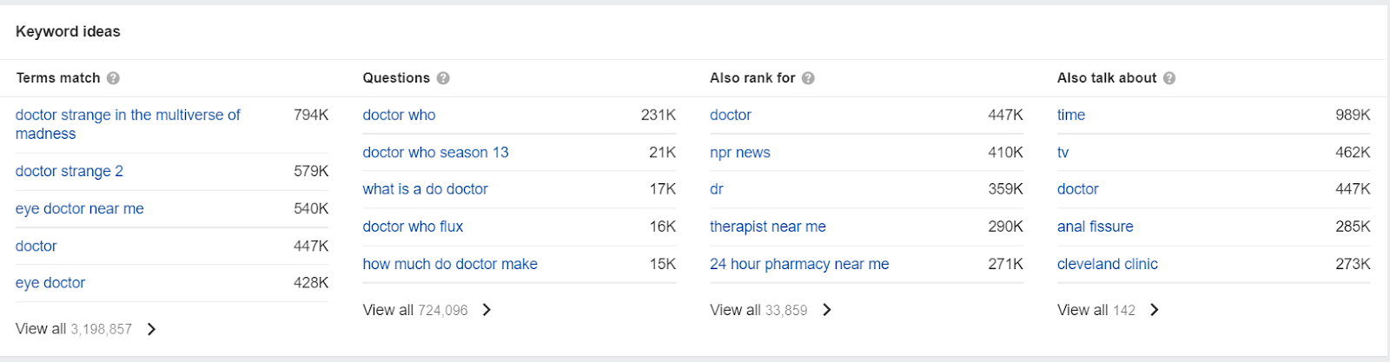Image resolution: width=1390 pixels, height=362 pixels.
Task: Open the 'doctor strange 2' keyword
Action: click(x=69, y=171)
